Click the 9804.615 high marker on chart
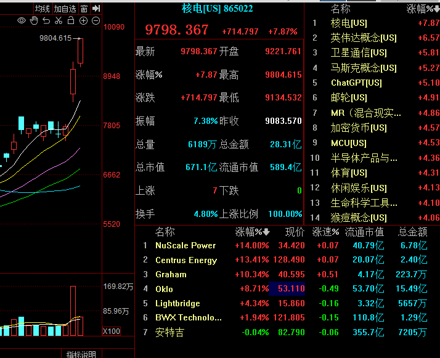The image size is (440, 358). [55, 38]
